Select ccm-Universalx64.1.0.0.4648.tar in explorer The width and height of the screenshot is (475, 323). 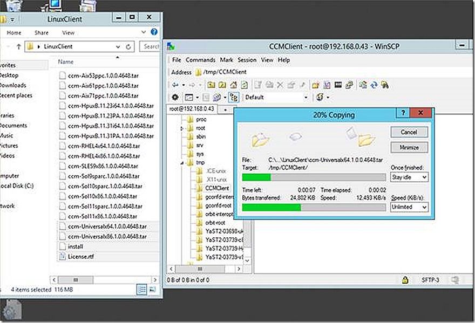(x=107, y=226)
